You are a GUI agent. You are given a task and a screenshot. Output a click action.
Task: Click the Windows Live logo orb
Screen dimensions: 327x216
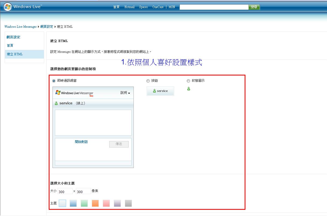coord(7,7)
